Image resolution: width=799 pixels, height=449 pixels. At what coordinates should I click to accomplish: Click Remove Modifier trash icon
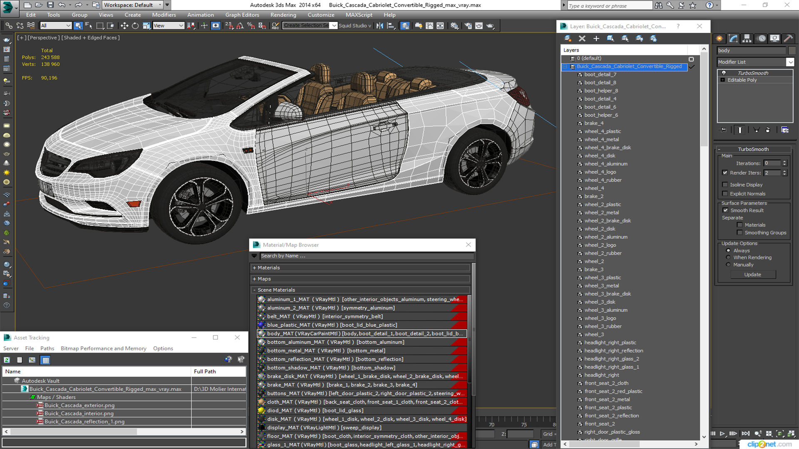tap(768, 130)
